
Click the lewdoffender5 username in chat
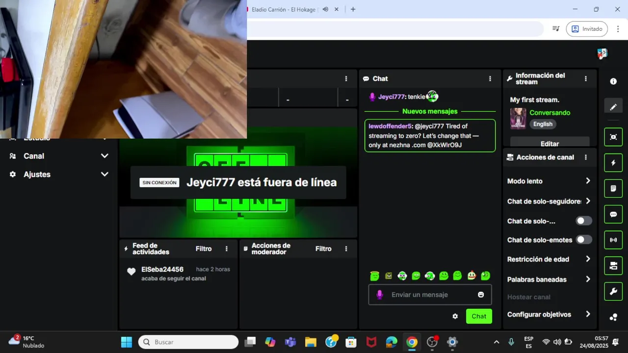coord(390,126)
